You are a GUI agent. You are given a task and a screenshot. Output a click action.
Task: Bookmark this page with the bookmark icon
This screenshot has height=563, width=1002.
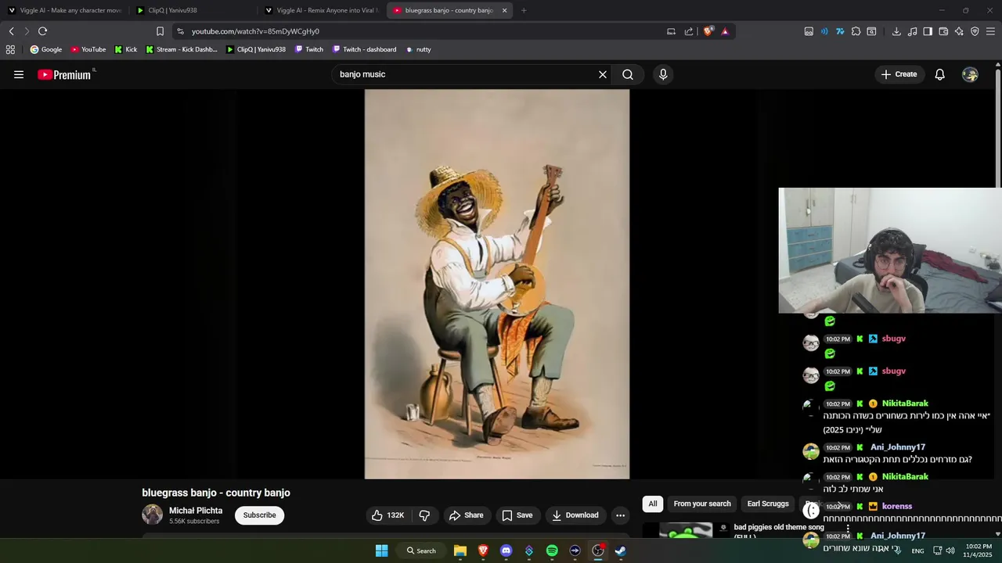coord(160,31)
